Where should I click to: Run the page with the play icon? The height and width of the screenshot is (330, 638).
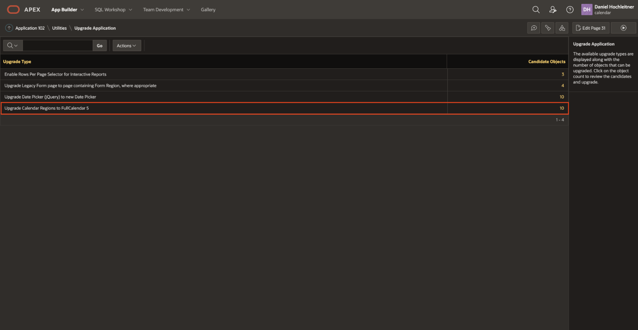point(623,28)
